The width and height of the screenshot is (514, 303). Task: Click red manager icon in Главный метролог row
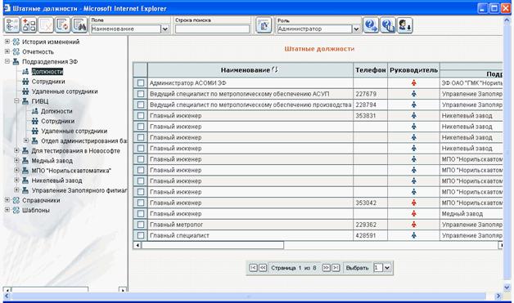(x=413, y=225)
